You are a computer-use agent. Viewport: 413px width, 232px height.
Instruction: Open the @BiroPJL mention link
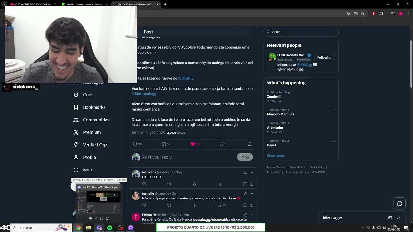click(x=186, y=78)
